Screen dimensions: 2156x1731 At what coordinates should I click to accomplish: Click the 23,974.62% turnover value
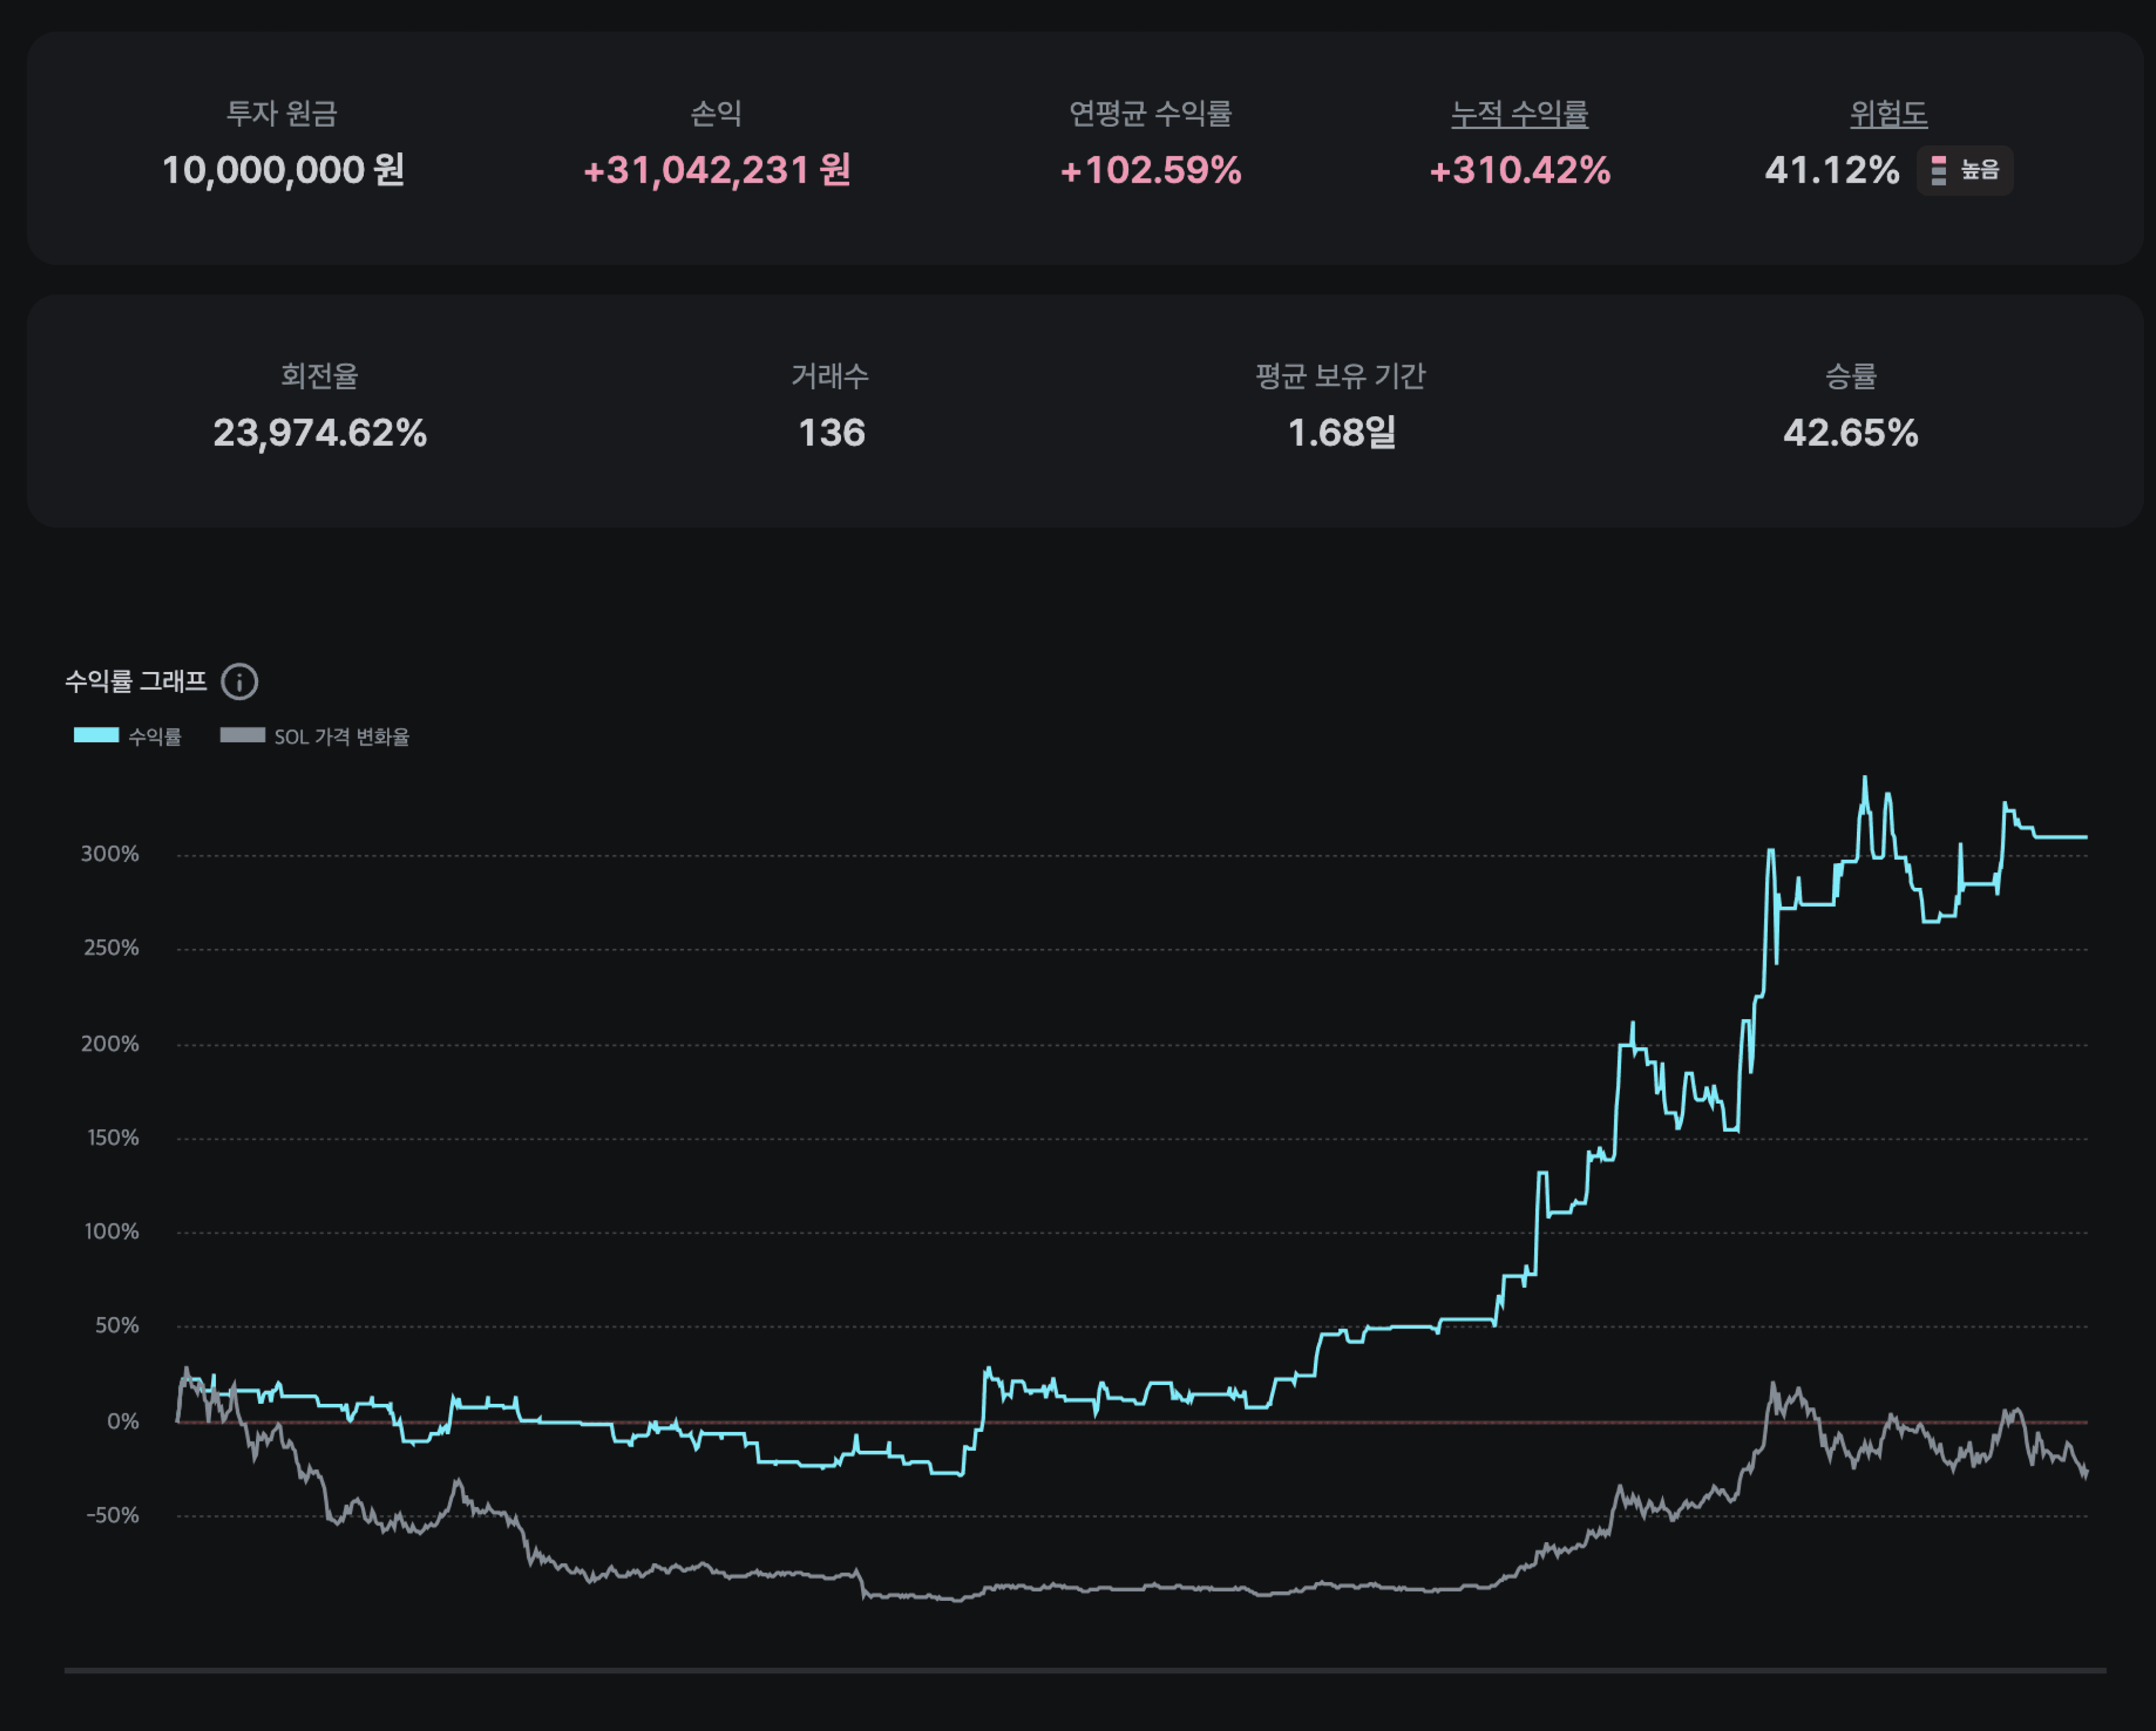click(319, 433)
